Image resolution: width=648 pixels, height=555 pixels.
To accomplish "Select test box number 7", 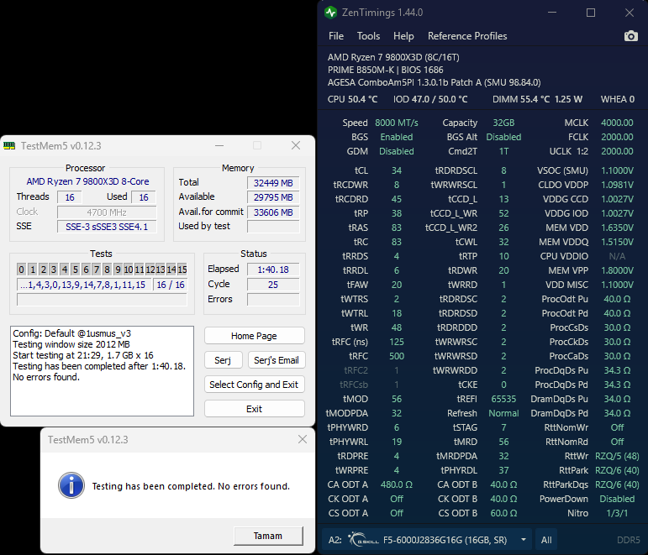I will [97, 270].
